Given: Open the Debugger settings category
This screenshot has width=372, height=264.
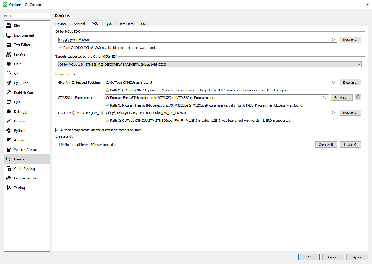Looking at the screenshot, I should click(22, 112).
